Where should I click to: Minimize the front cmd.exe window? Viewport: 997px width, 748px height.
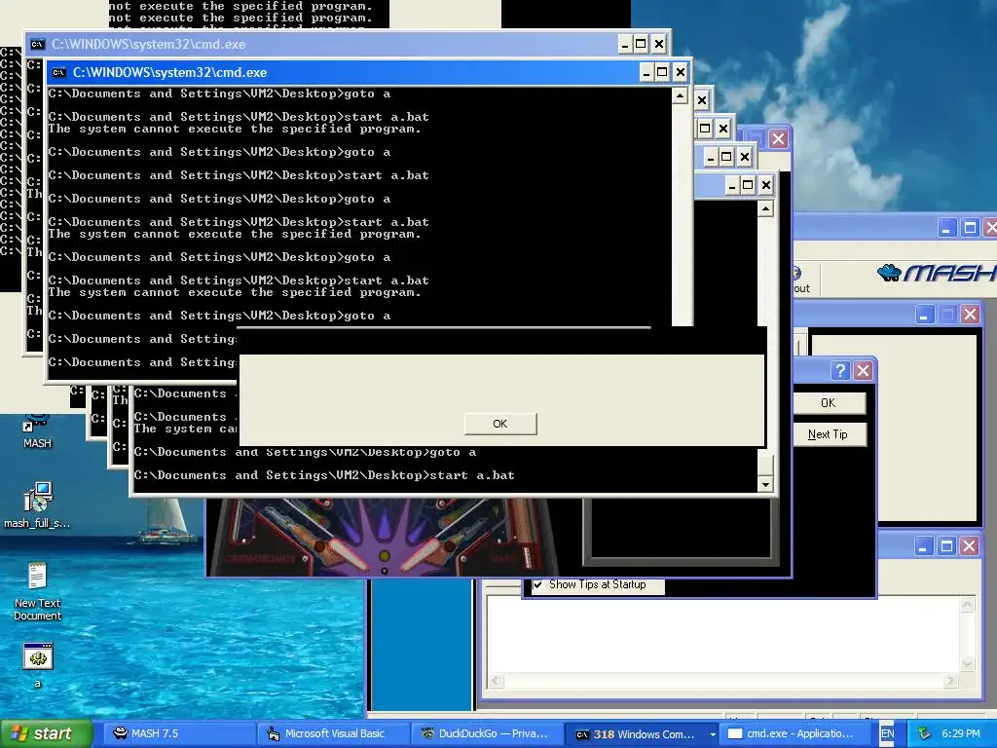tap(646, 72)
